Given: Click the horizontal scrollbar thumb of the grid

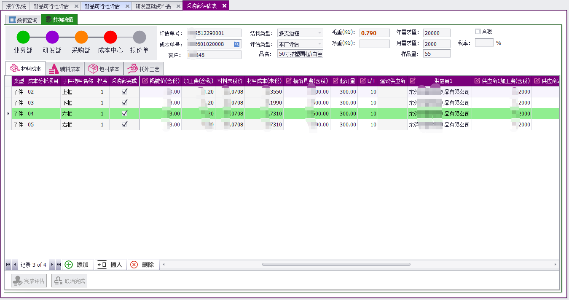Looking at the screenshot, I should 336,265.
